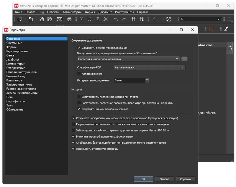Image resolution: width=236 pixels, height=187 pixels.
Task: Open the 'Последняя использованная папка' dropdown
Action: 128,59
